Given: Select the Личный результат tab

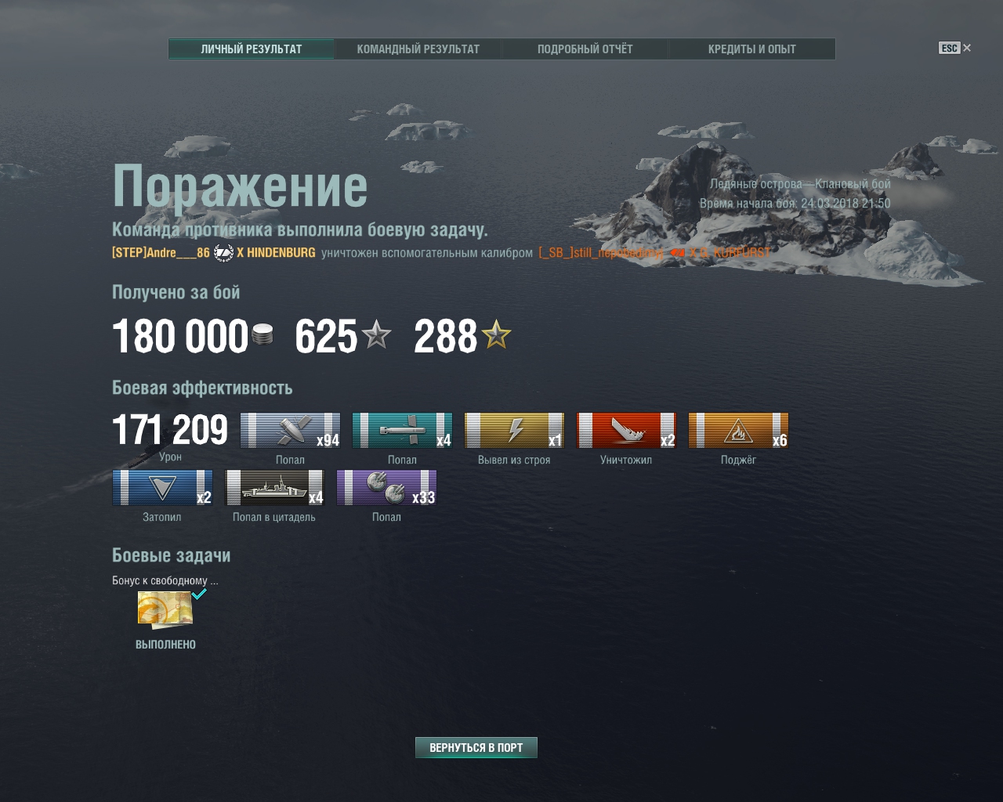Looking at the screenshot, I should (x=252, y=49).
